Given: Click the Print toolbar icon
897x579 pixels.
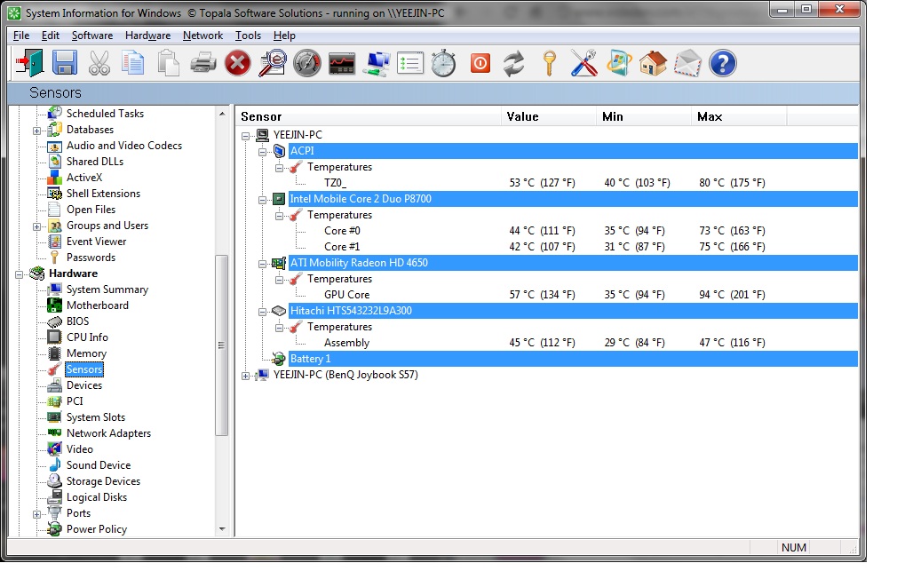Looking at the screenshot, I should (x=203, y=63).
